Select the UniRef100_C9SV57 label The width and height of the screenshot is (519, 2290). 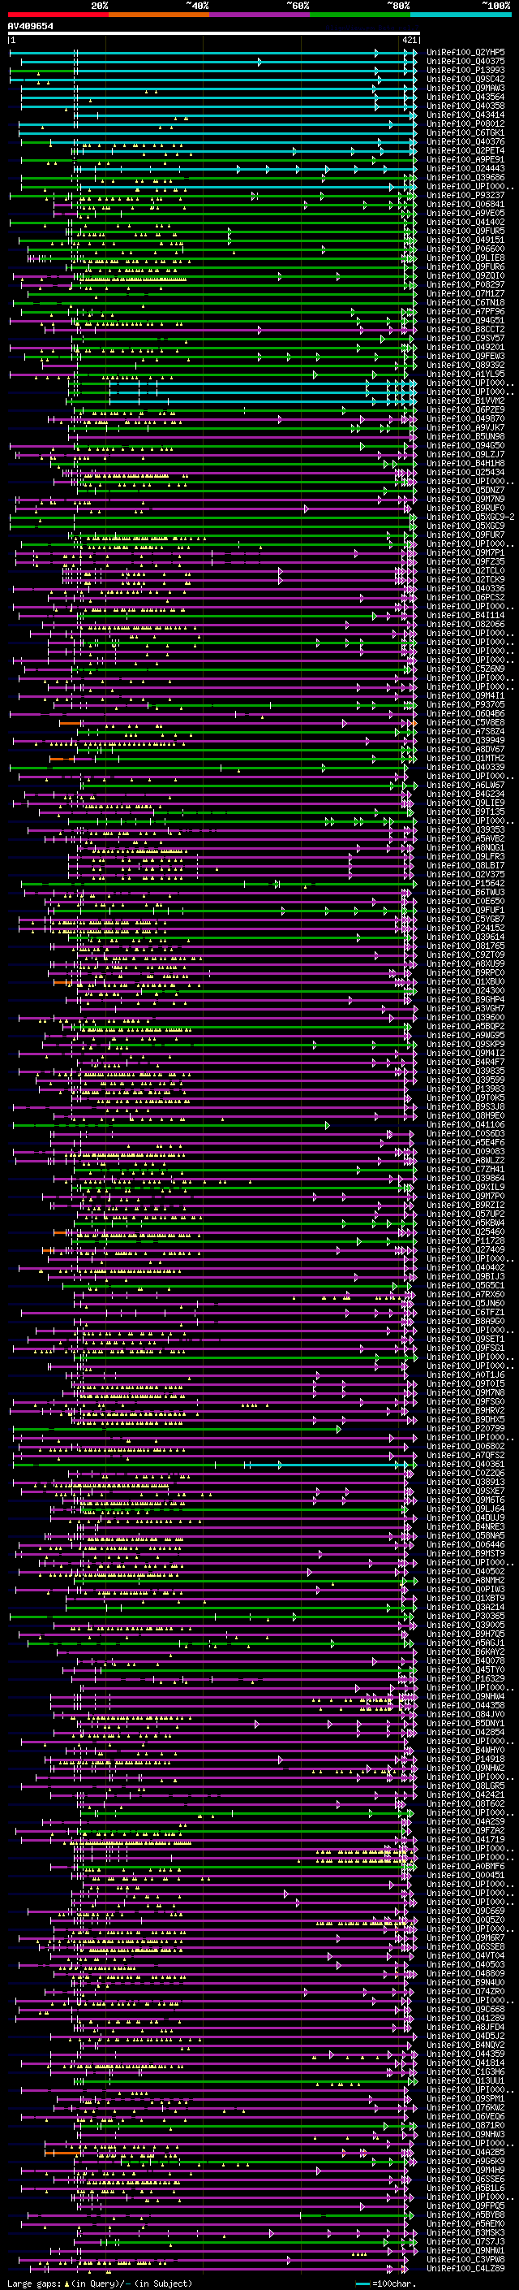(x=465, y=338)
